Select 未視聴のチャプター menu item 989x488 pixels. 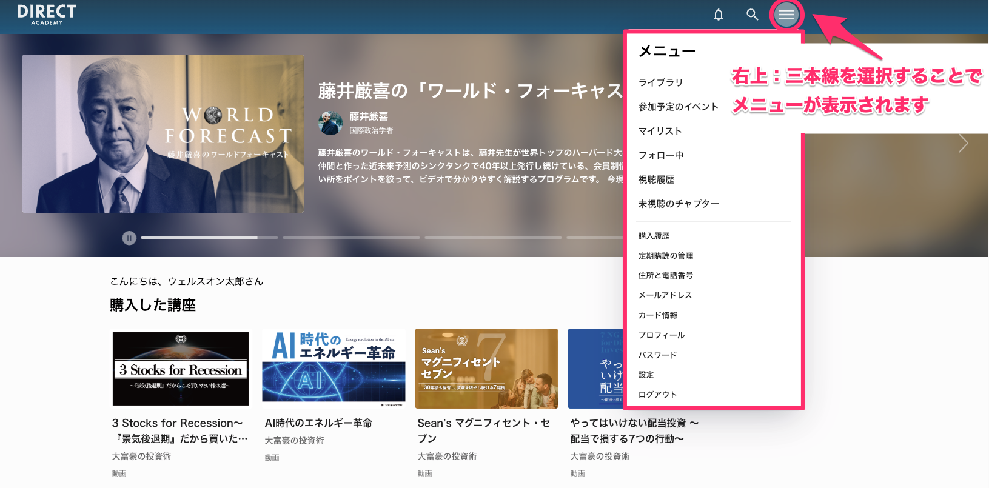pyautogui.click(x=679, y=204)
